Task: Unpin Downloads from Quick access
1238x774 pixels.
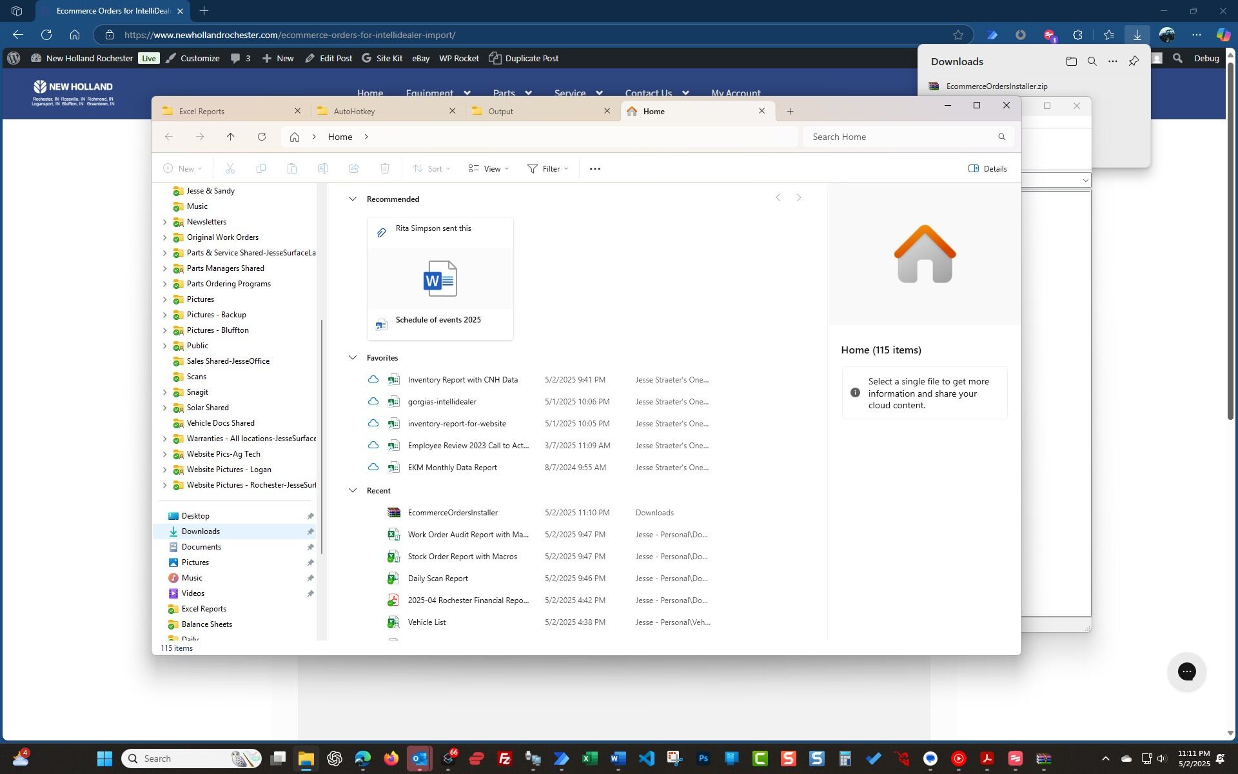Action: tap(310, 531)
